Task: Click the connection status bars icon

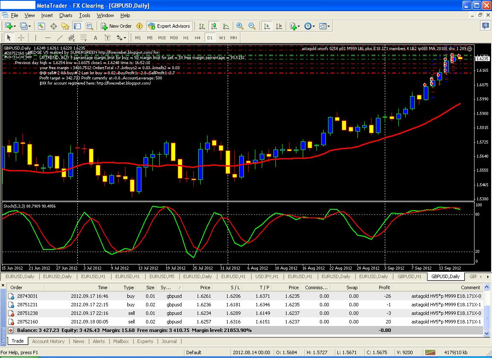Action: click(x=430, y=352)
